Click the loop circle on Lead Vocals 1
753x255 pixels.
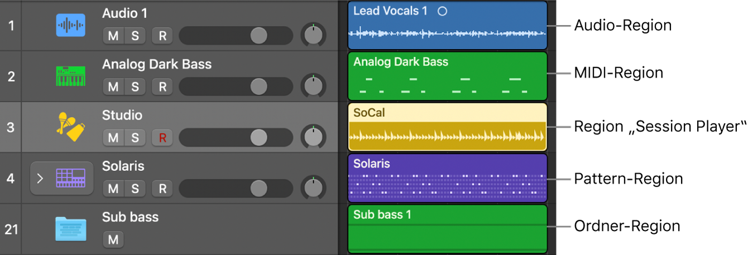[442, 11]
